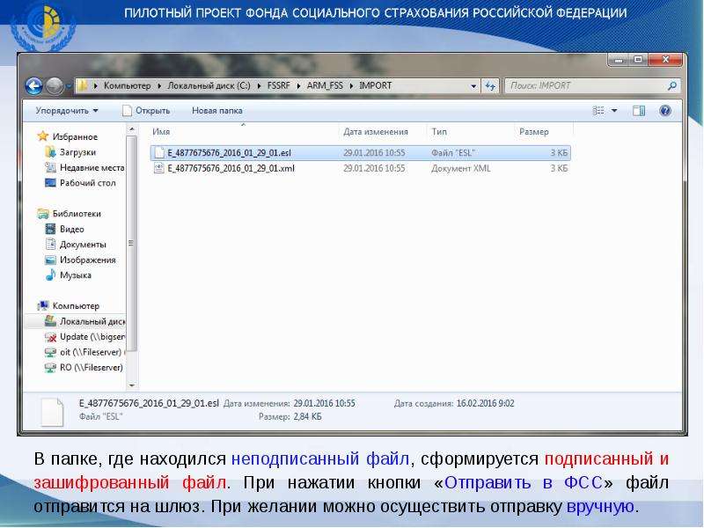Open the Видео library

click(x=72, y=229)
